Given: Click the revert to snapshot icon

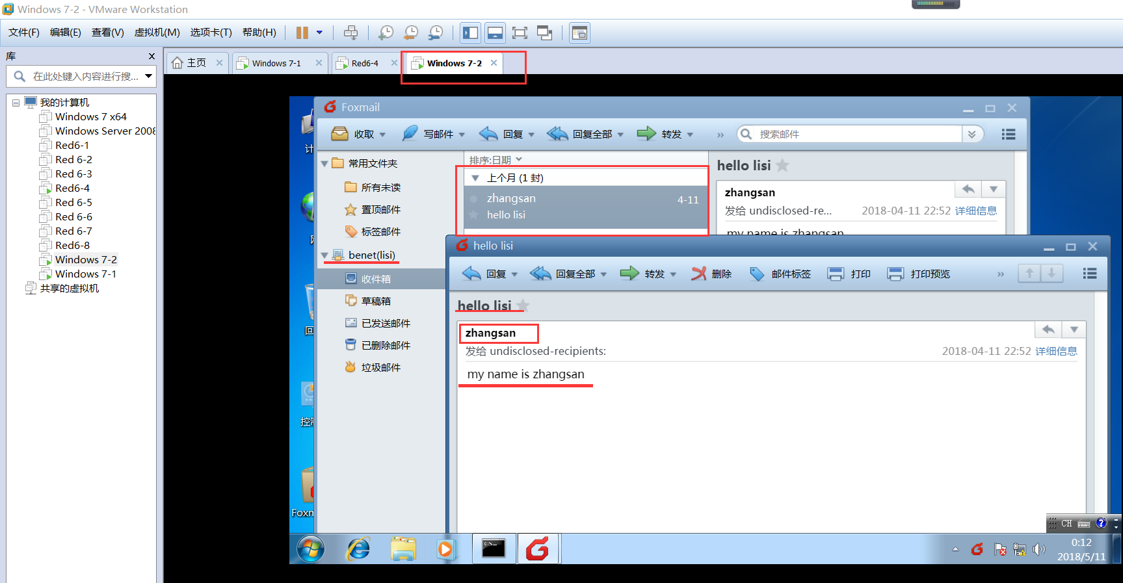Looking at the screenshot, I should coord(411,32).
